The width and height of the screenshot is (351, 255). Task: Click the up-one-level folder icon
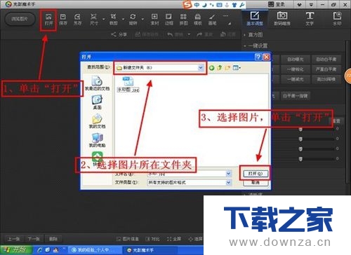[220, 68]
